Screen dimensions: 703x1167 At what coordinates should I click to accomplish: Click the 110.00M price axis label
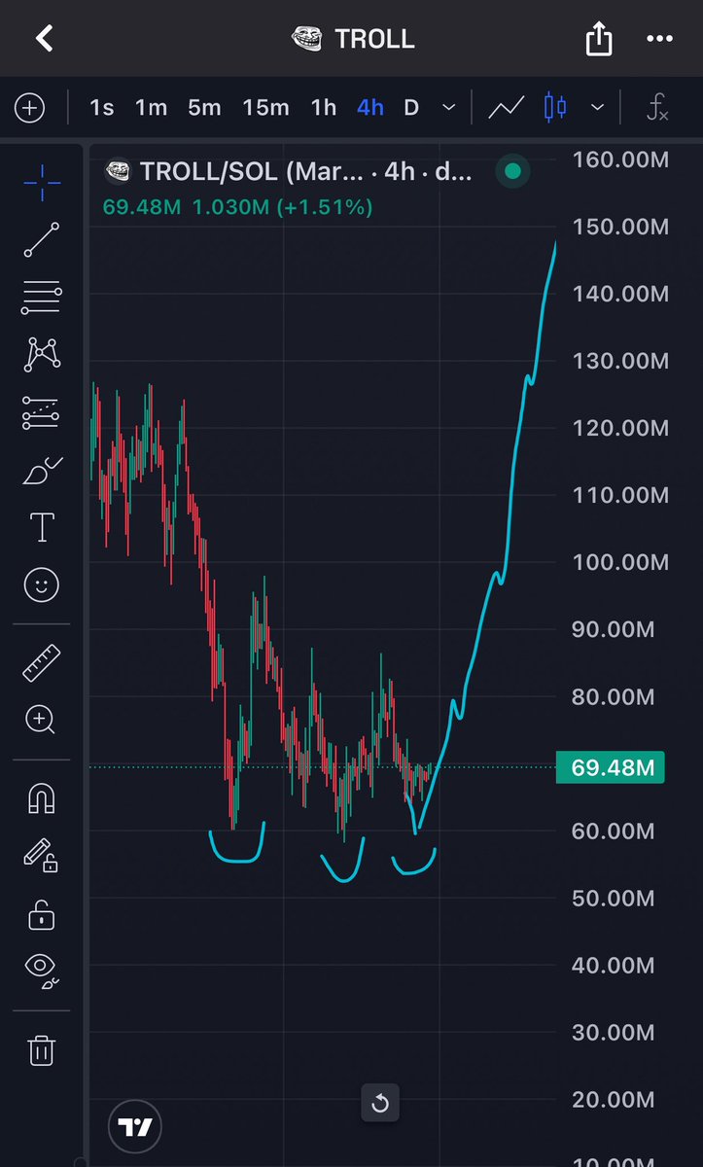619,495
